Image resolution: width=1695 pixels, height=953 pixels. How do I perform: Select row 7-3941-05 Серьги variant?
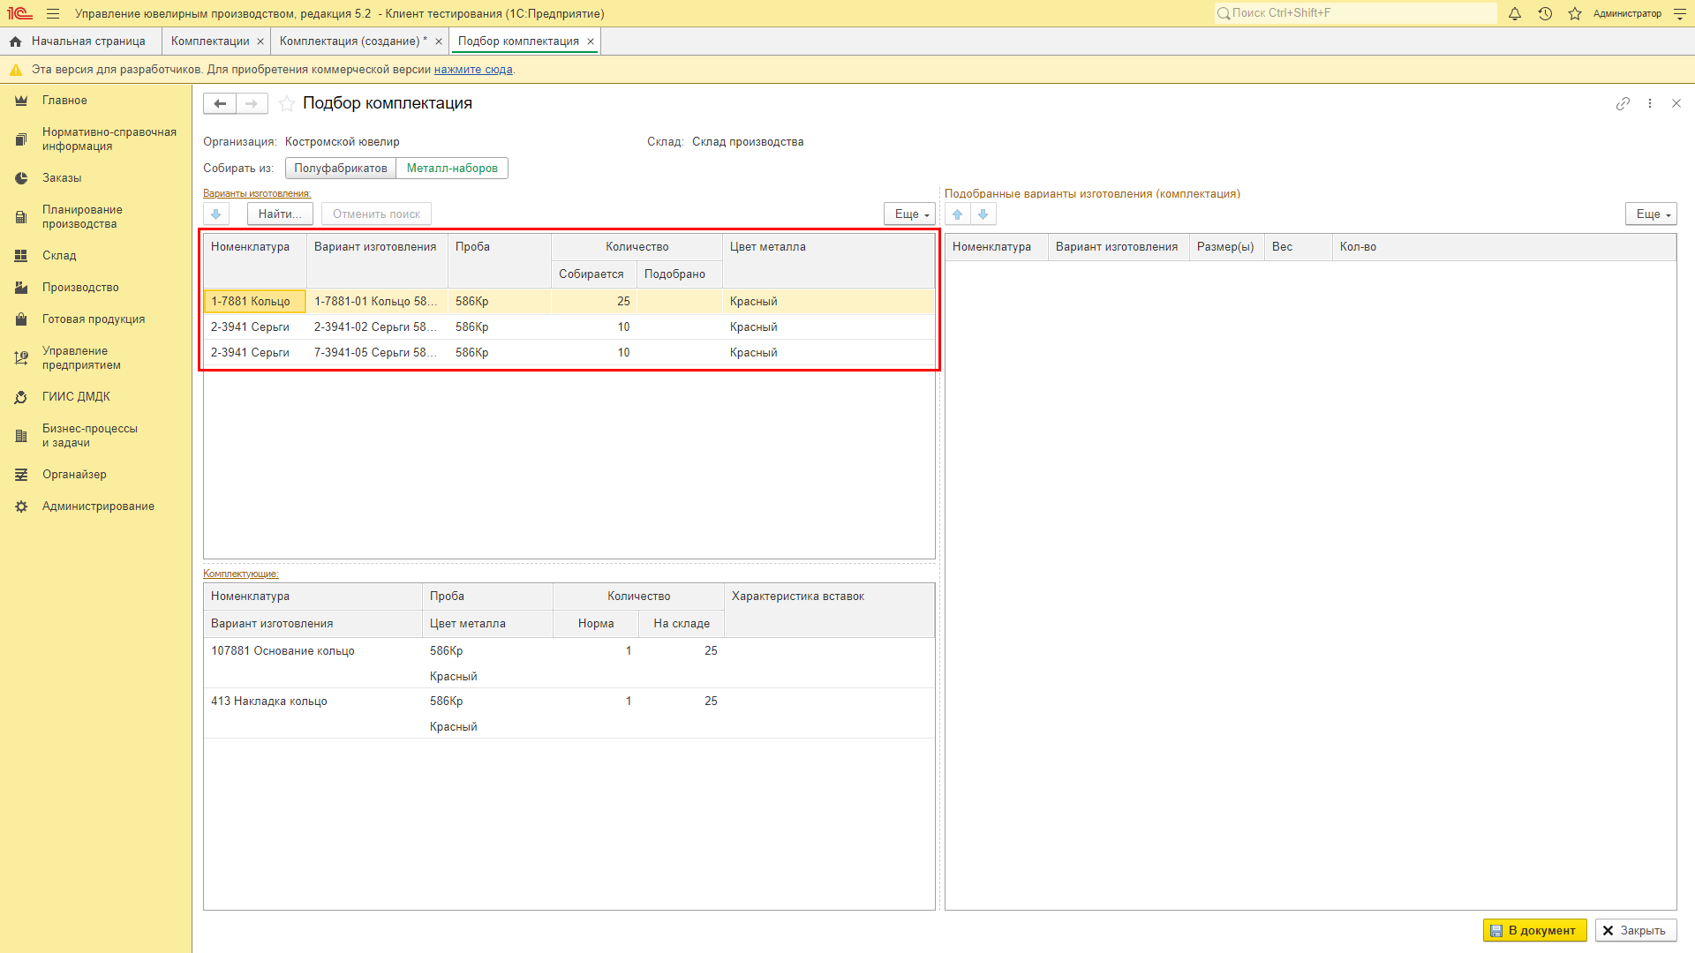569,353
